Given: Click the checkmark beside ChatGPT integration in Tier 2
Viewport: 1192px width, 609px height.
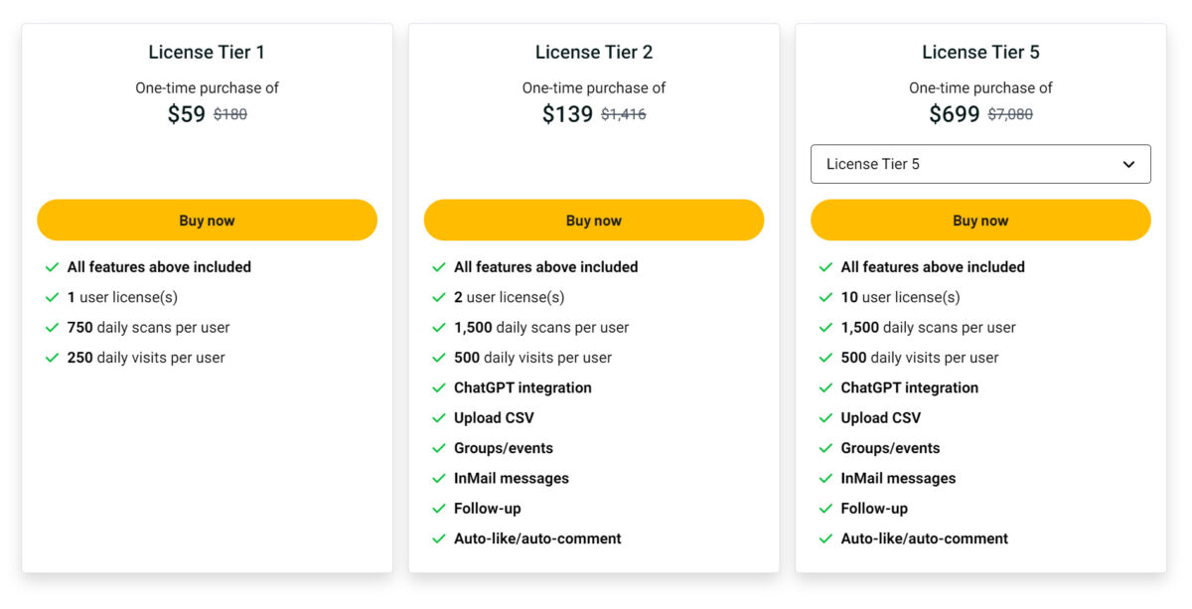Looking at the screenshot, I should click(438, 388).
